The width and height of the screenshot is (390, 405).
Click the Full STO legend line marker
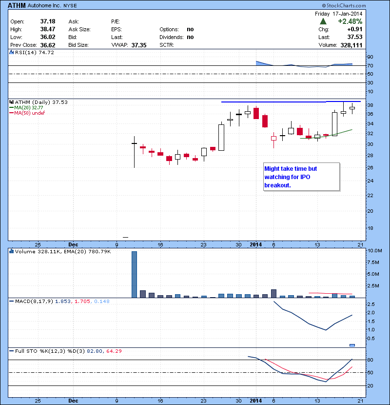[x=11, y=351]
